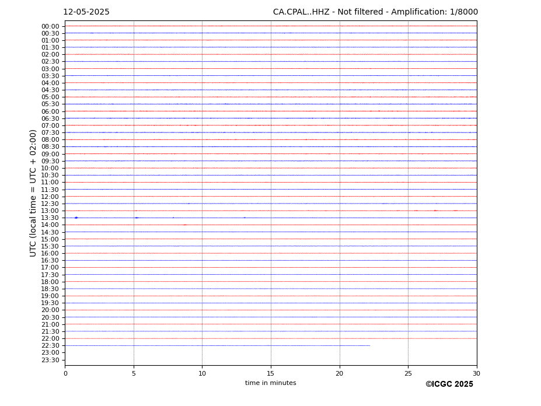This screenshot has width=541, height=406.
Task: Click the 17:00 time row label
Action: coord(50,268)
